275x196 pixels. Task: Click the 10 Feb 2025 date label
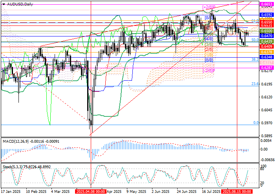pyautogui.click(x=37, y=191)
